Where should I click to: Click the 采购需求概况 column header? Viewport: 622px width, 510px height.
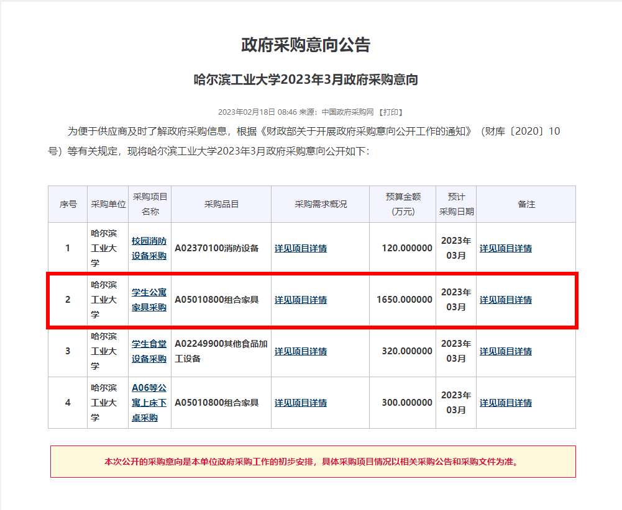pos(321,204)
